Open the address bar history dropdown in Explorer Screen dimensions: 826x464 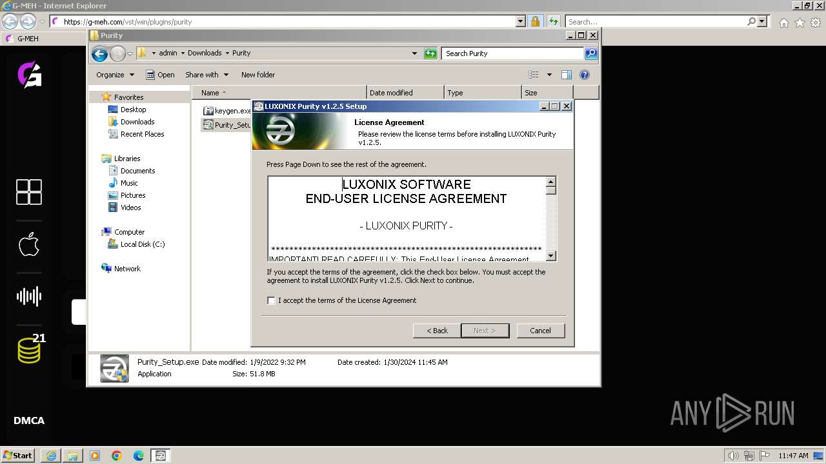[x=414, y=53]
